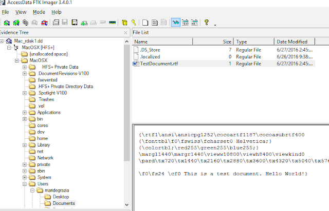Switch viewer to text mode icon
The height and width of the screenshot is (211, 329).
coord(185,23)
